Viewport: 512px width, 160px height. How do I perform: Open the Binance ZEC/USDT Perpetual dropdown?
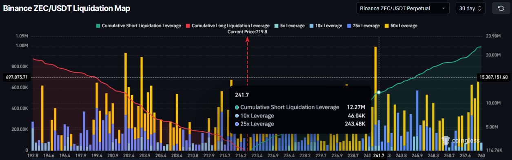click(x=403, y=8)
